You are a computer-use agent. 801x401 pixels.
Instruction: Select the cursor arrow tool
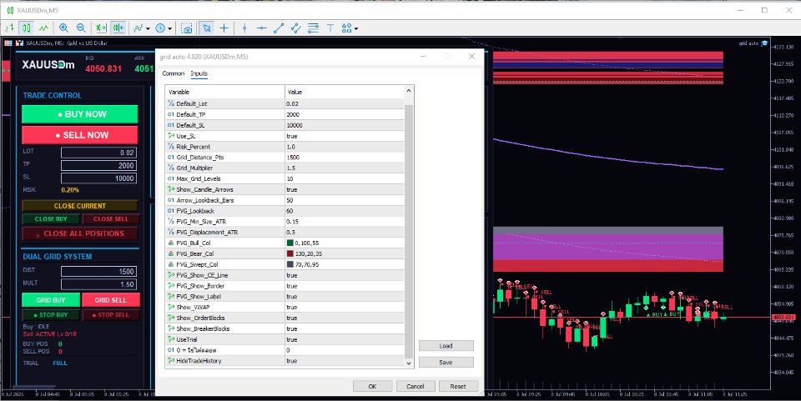[x=207, y=28]
